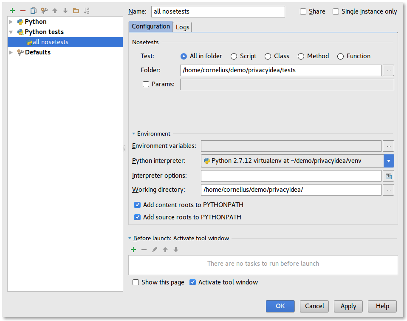Copy the selected configuration
Viewport: 407px width, 321px height.
coord(34,11)
